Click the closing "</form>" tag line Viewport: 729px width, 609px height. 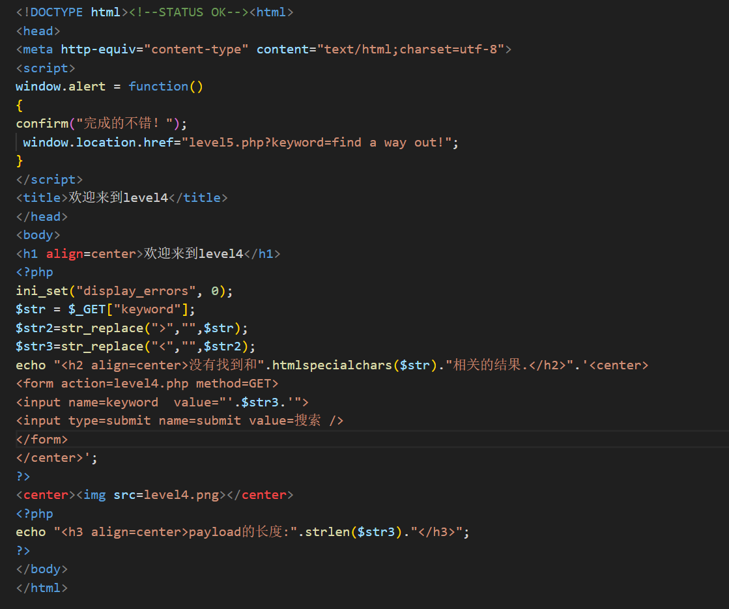coord(42,439)
